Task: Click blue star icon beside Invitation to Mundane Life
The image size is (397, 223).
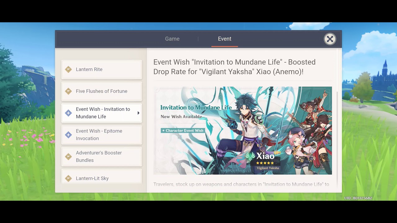Action: click(x=69, y=113)
